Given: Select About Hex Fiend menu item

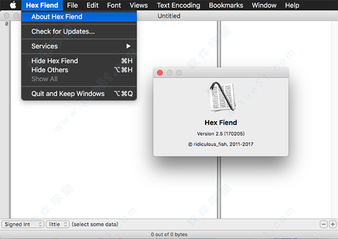Looking at the screenshot, I should point(79,16).
